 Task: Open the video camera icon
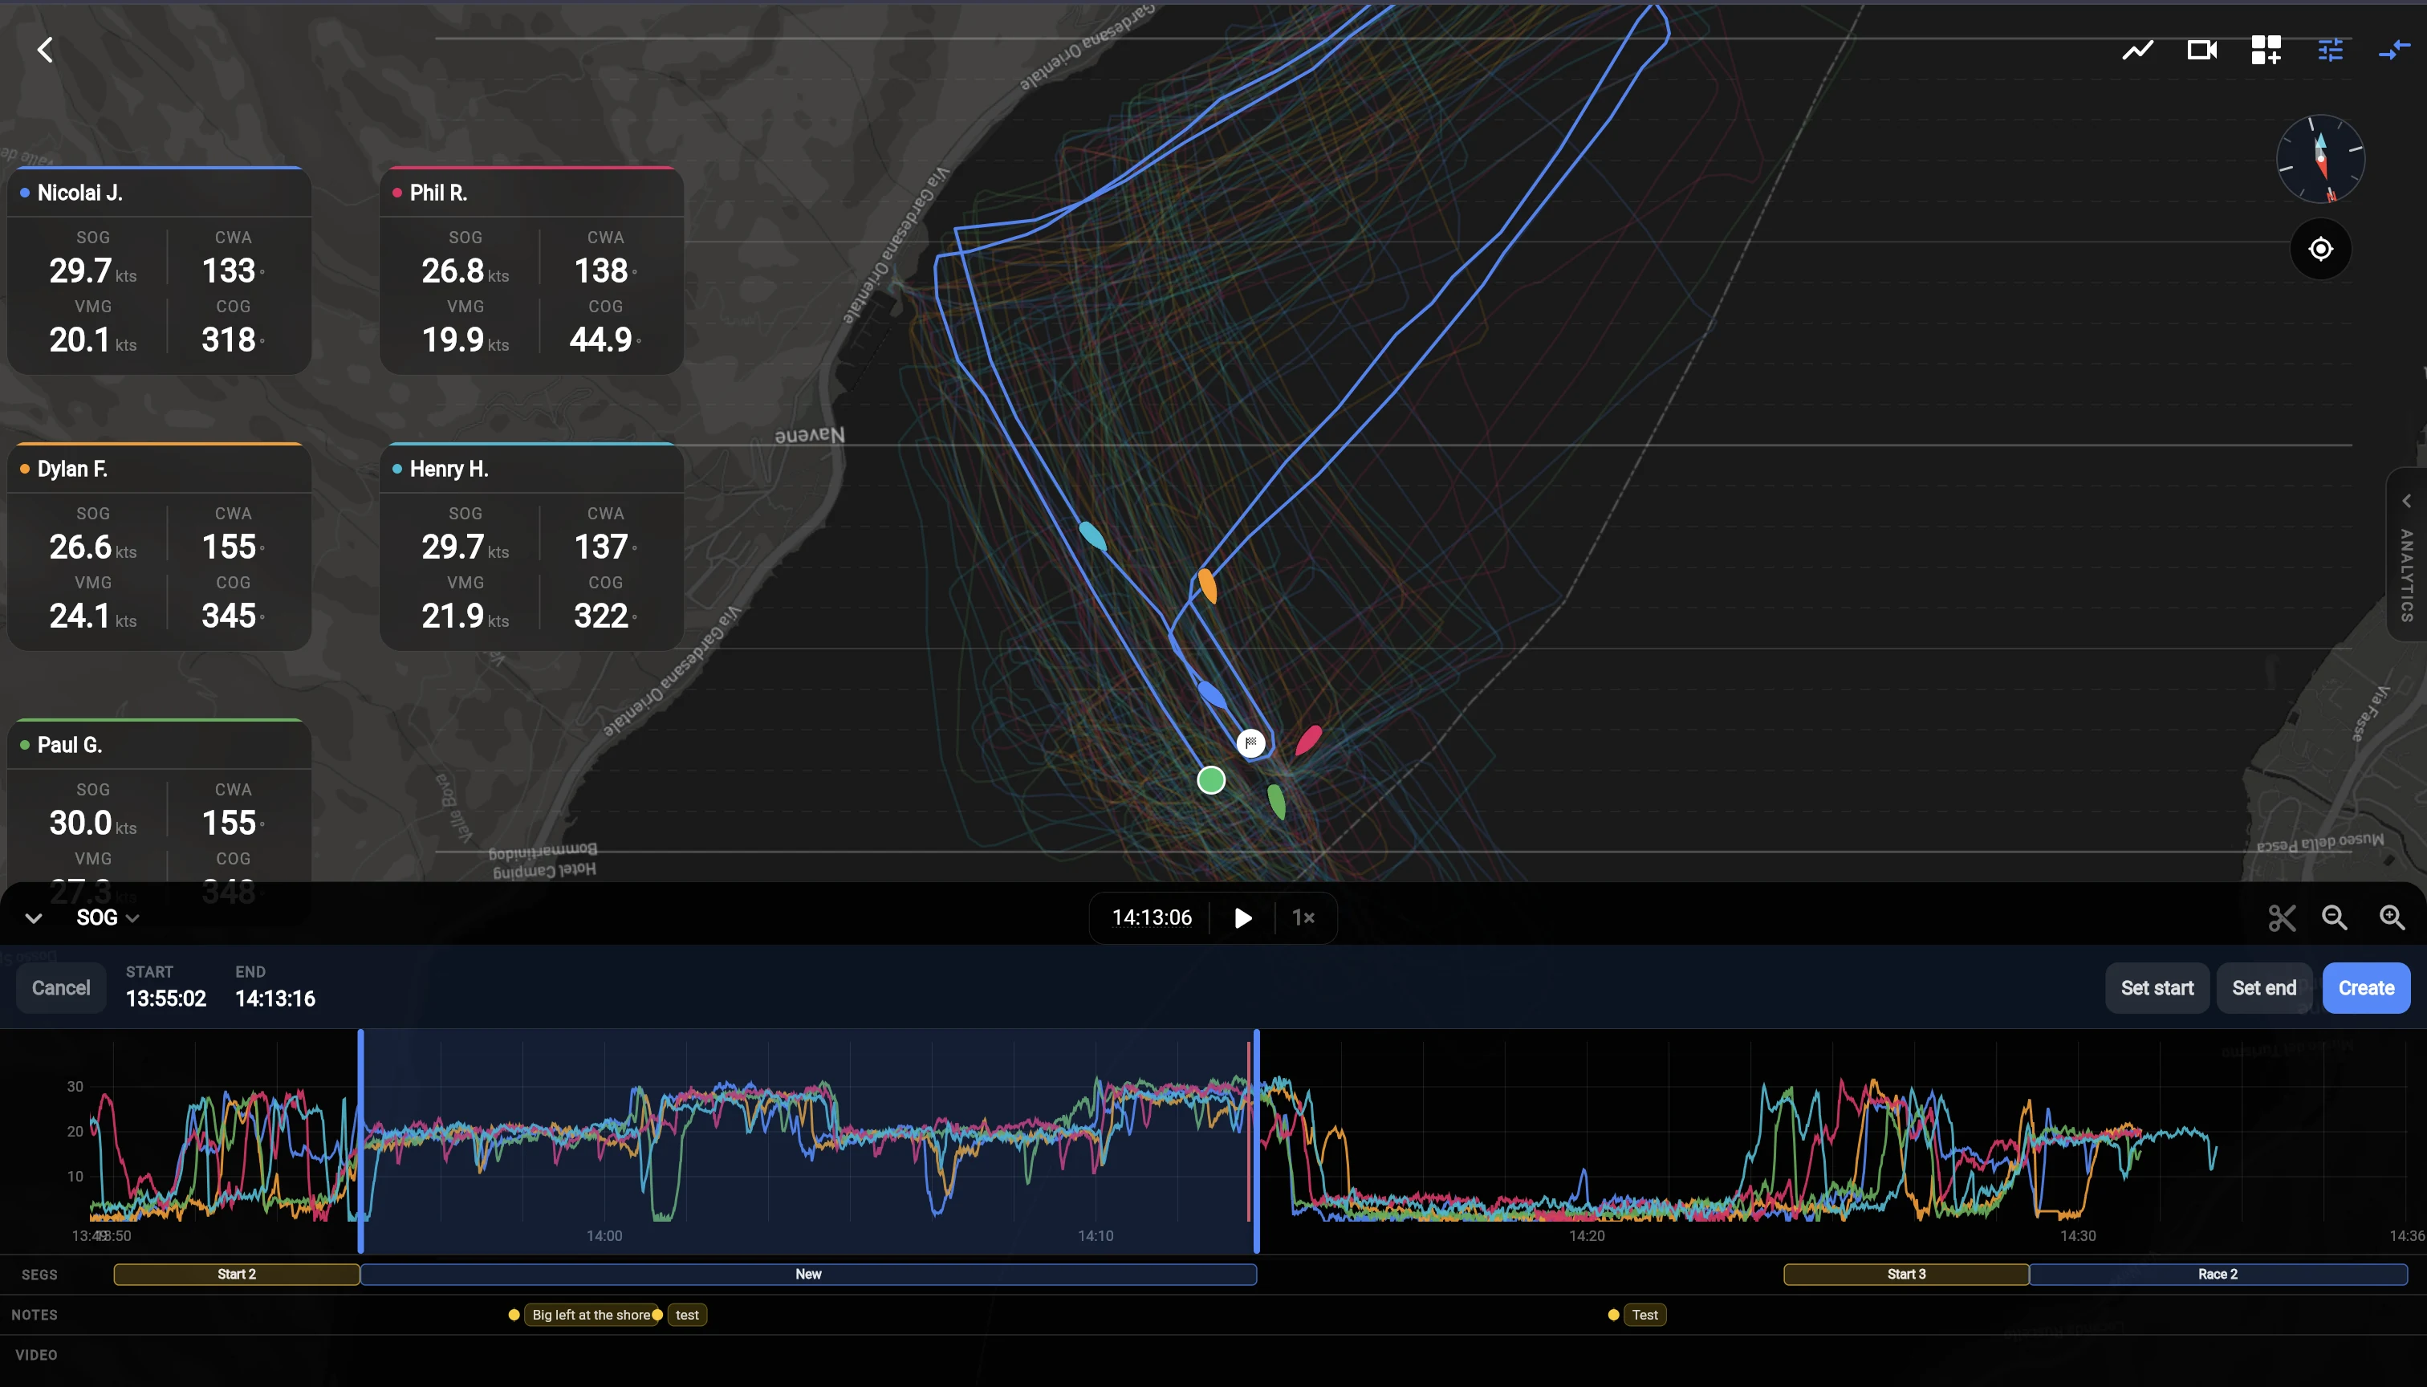click(x=2201, y=50)
